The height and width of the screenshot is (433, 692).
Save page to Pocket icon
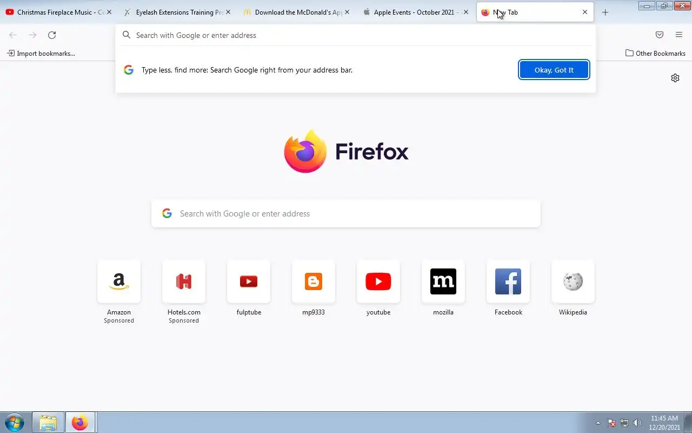coord(660,35)
